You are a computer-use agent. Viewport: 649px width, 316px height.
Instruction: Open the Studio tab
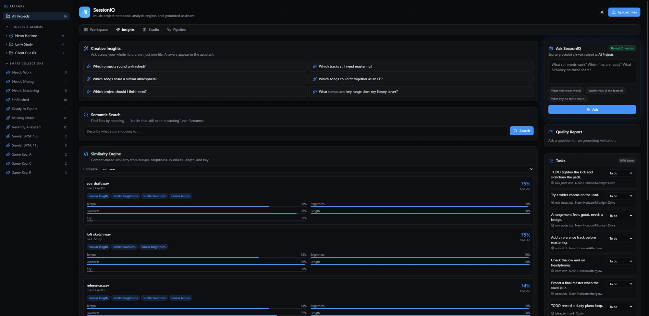click(x=151, y=30)
